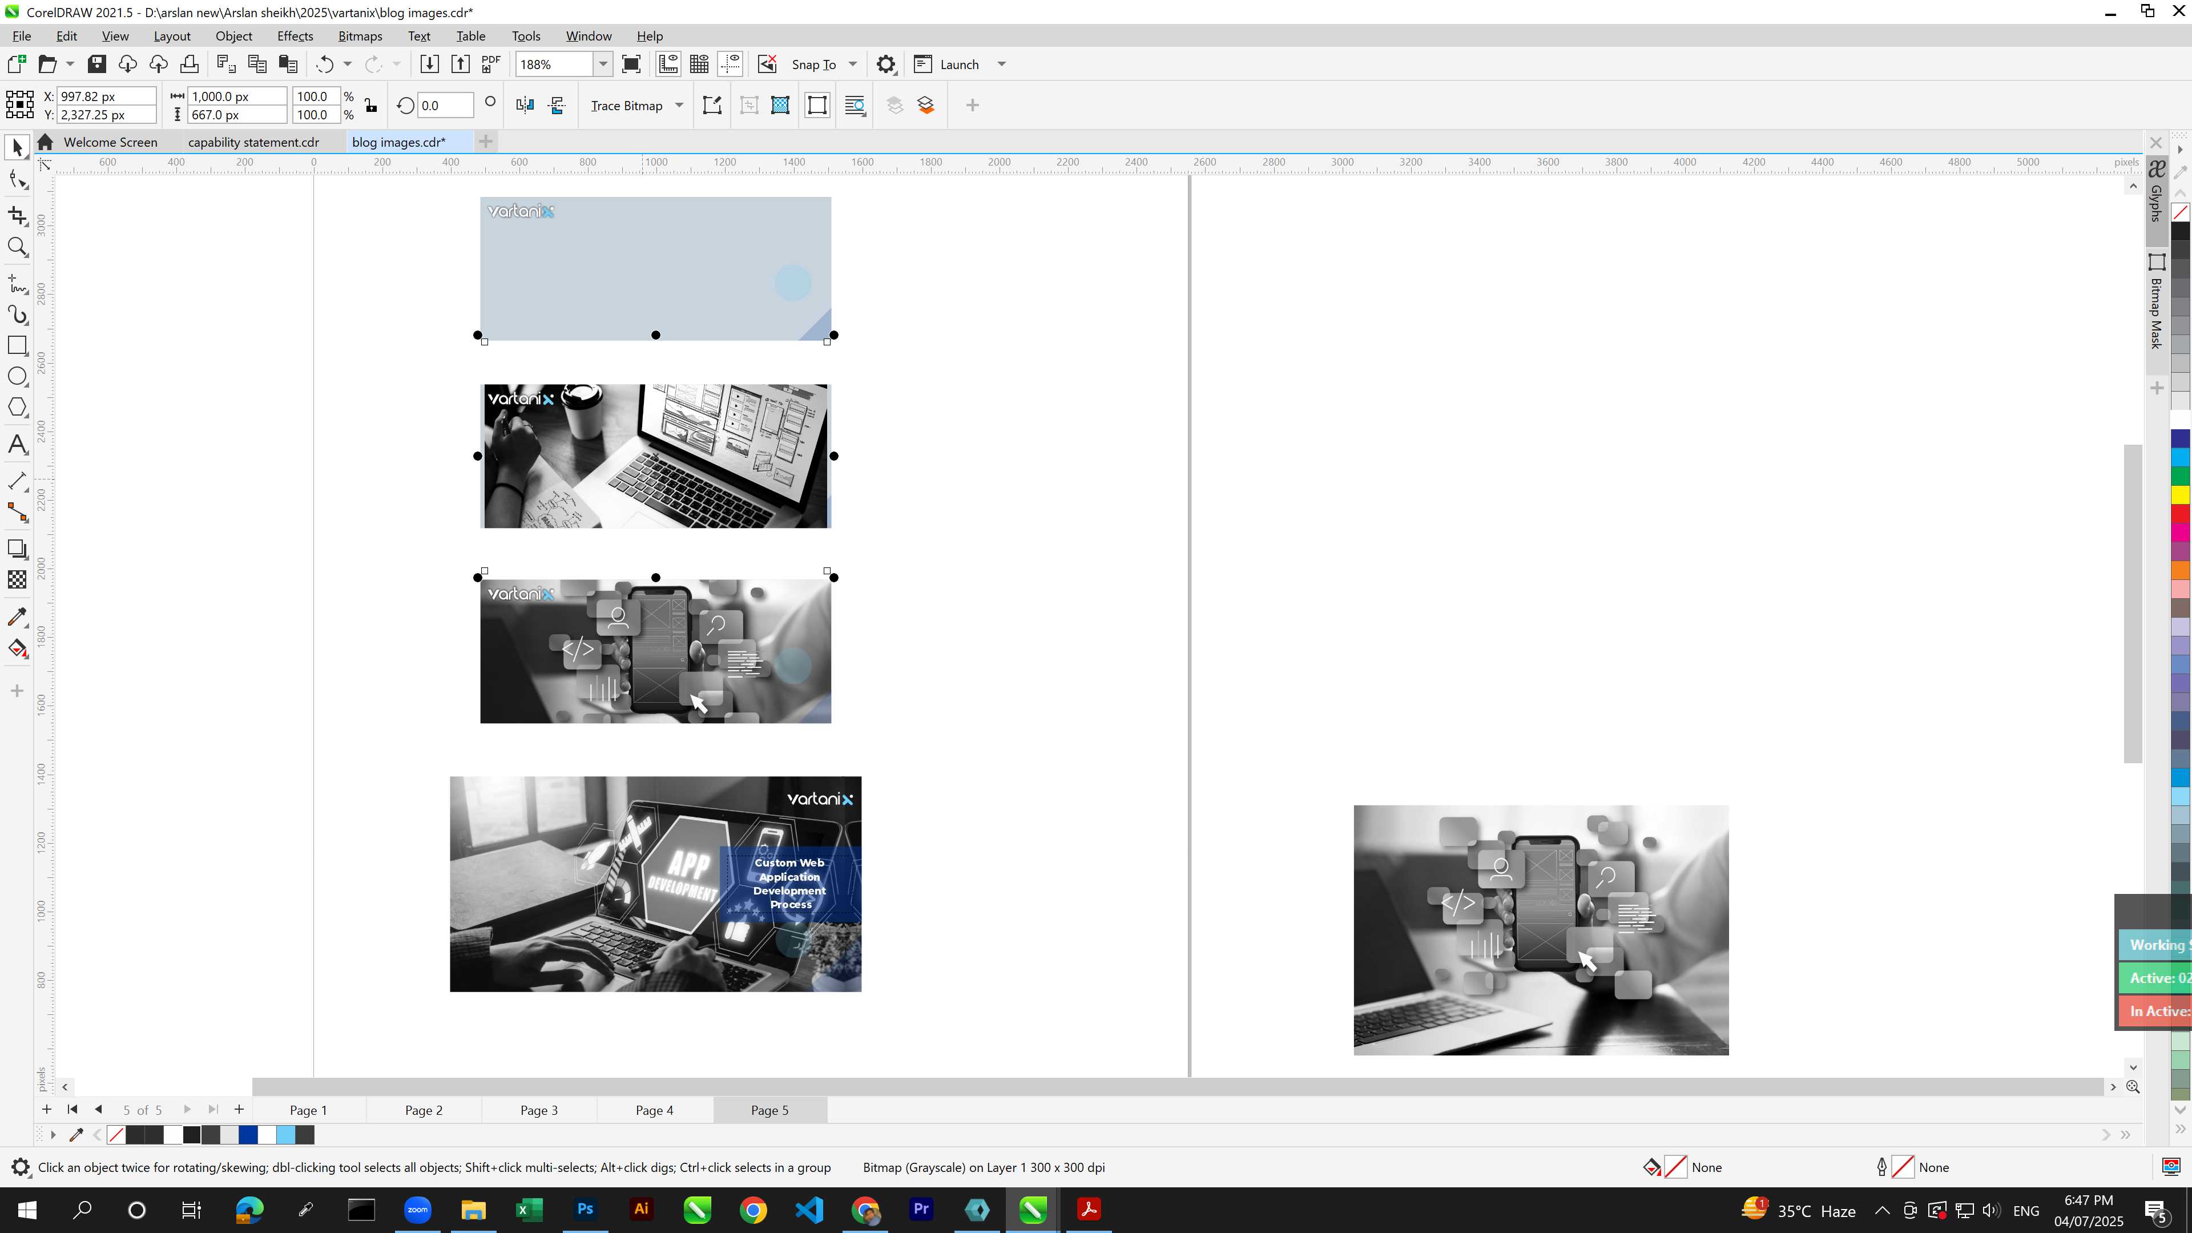2192x1233 pixels.
Task: Open the File menu
Action: click(x=21, y=36)
